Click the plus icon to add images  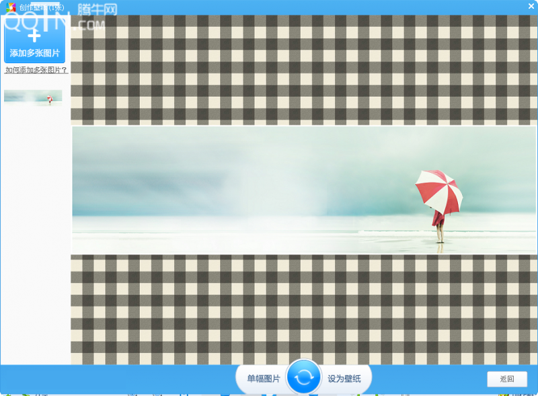click(34, 35)
